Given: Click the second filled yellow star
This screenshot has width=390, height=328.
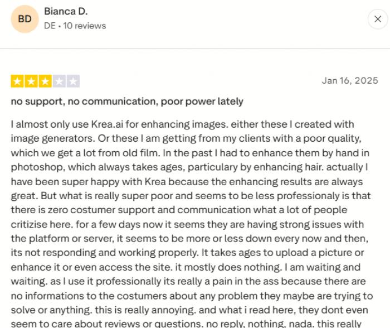Looking at the screenshot, I should [x=31, y=81].
